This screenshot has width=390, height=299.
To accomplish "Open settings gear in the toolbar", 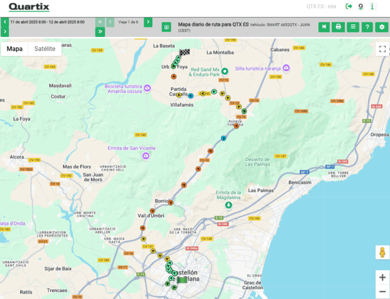I will [382, 27].
